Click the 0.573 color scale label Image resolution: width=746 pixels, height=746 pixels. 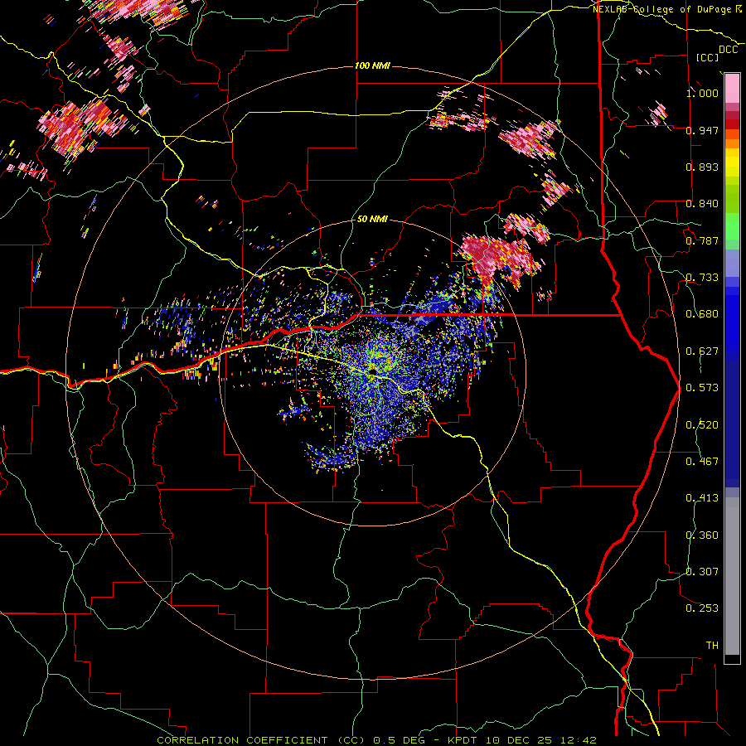coord(702,388)
